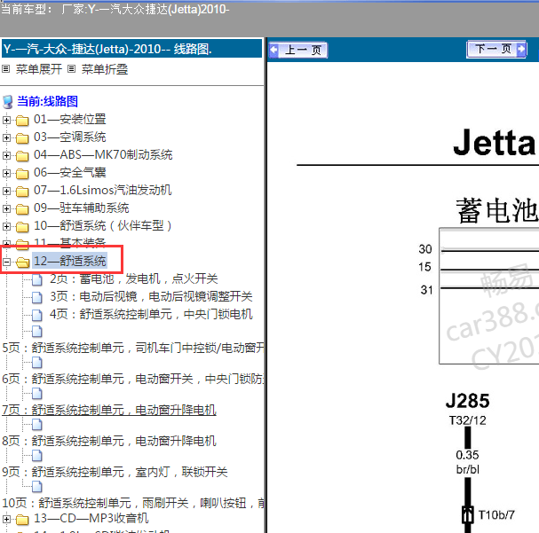
Task: Click the folder icon of 03—空调系统
Action: point(22,138)
